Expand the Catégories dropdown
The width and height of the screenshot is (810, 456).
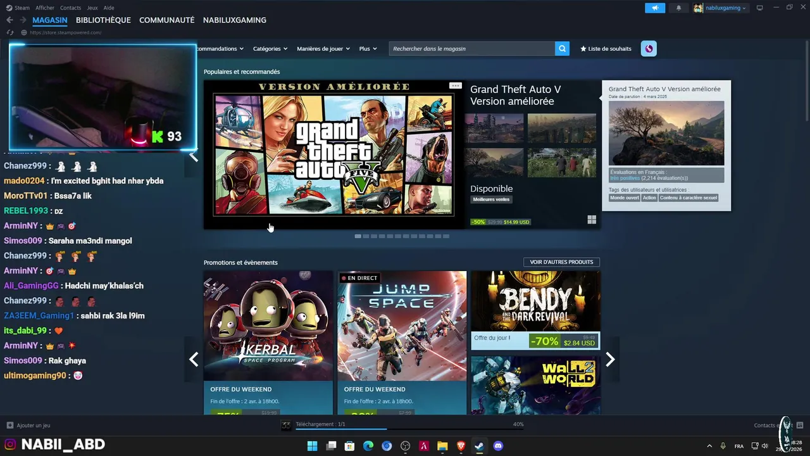tap(270, 49)
